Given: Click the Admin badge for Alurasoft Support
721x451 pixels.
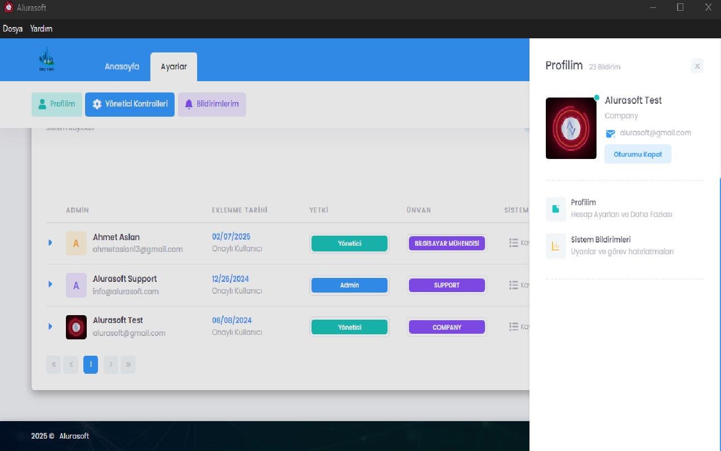Looking at the screenshot, I should pos(349,285).
